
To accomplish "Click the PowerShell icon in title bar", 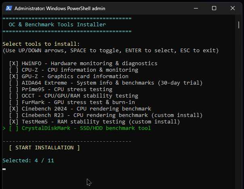I will (9, 8).
